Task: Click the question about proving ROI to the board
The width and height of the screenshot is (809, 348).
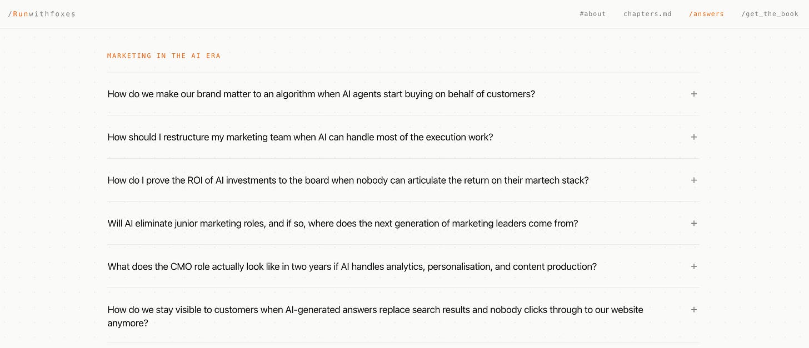Action: pyautogui.click(x=348, y=180)
